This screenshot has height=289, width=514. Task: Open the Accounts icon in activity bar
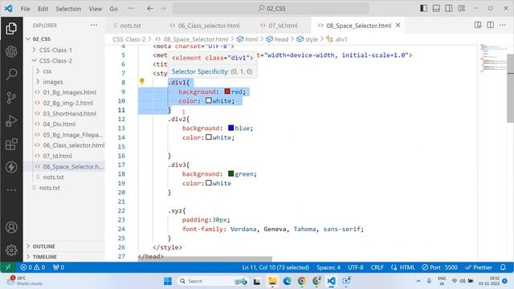[x=11, y=227]
